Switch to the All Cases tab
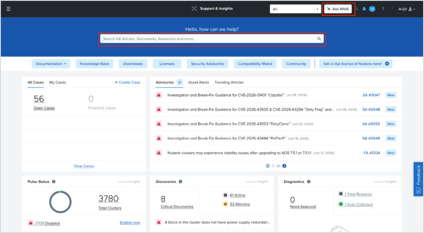Screen dimensions: 424x233 36,82
